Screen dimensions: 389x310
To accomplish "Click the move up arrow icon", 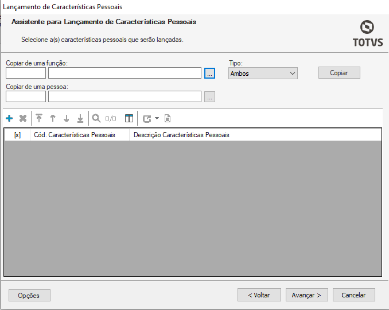I will point(53,118).
